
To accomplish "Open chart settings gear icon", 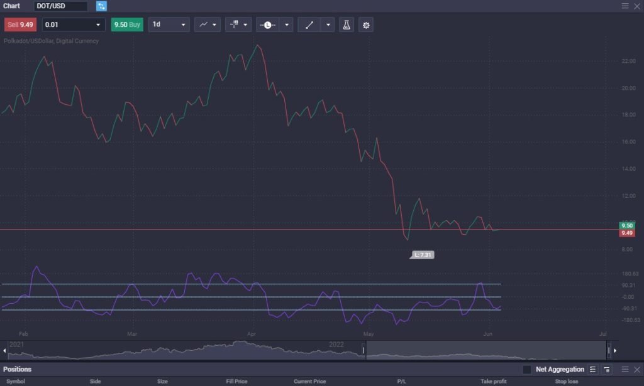I will (x=367, y=25).
